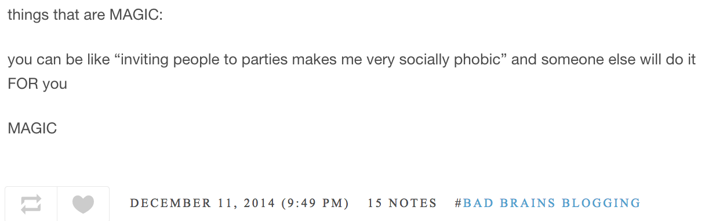Click the word DECEMBER in the date
This screenshot has height=221, width=705.
click(x=170, y=203)
